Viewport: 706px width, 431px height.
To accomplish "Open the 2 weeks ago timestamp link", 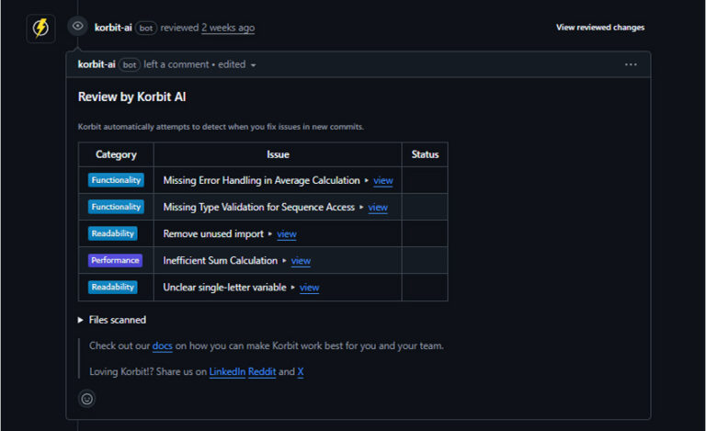I will point(228,28).
